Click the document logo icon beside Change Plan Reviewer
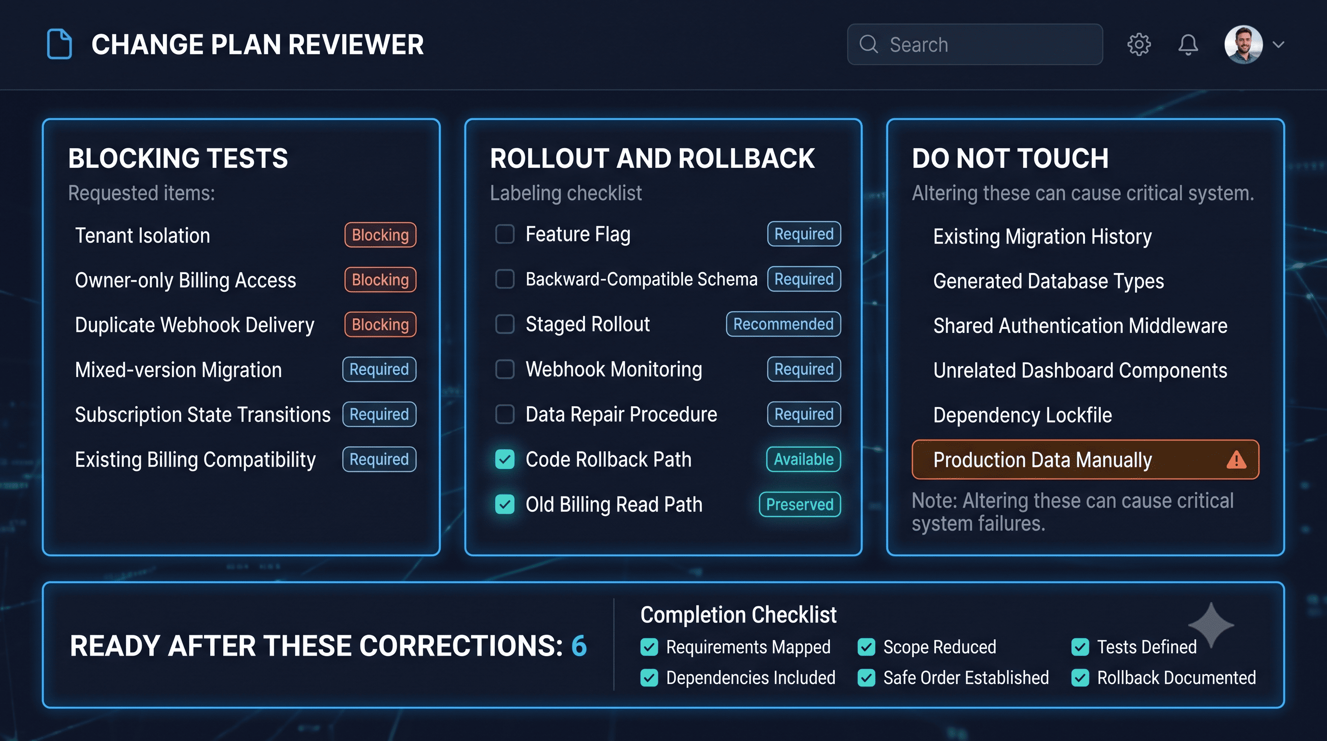Image resolution: width=1327 pixels, height=741 pixels. (59, 44)
